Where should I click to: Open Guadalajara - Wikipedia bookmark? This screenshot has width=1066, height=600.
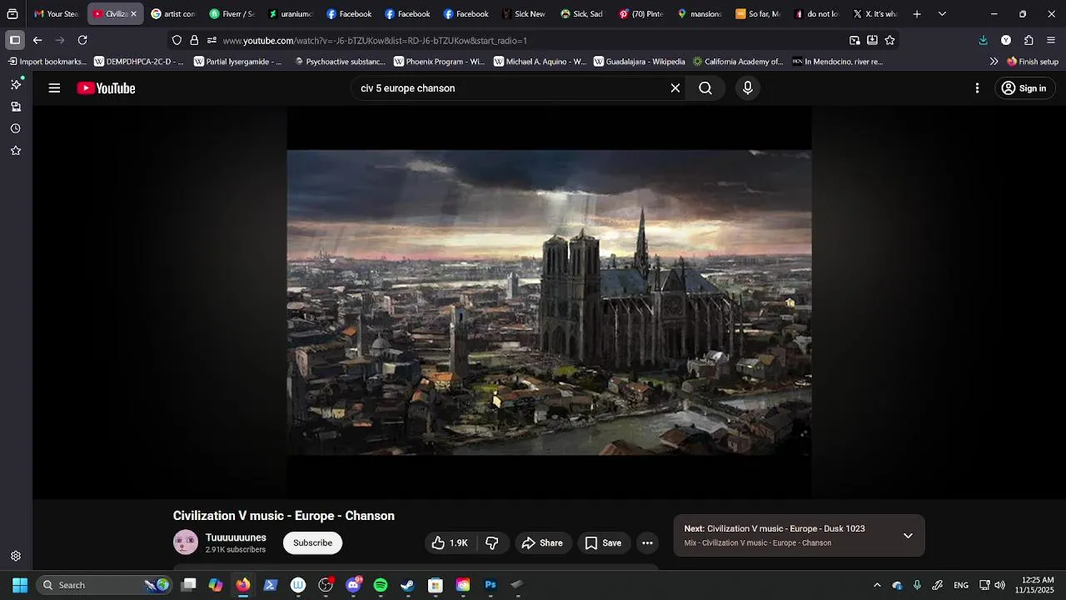point(640,62)
